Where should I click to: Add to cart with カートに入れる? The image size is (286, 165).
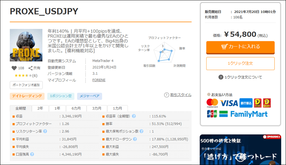[240, 47]
